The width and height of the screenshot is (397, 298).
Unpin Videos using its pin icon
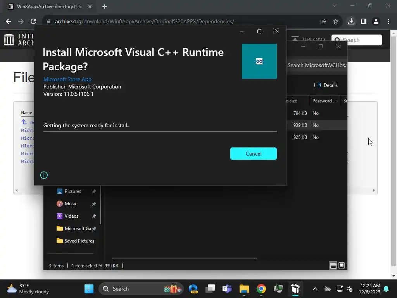94,216
